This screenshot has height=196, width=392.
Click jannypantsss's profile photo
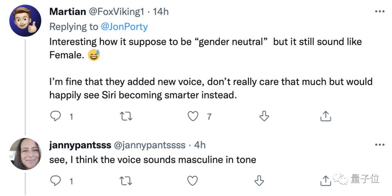click(x=25, y=154)
